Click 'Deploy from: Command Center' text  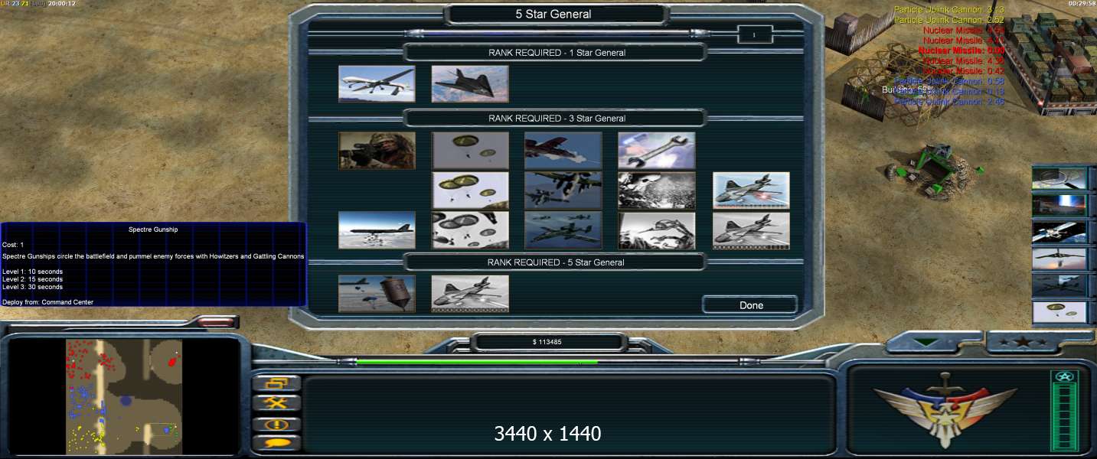[48, 302]
